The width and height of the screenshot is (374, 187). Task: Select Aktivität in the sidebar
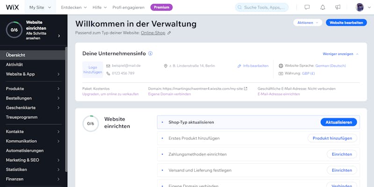[33, 65]
